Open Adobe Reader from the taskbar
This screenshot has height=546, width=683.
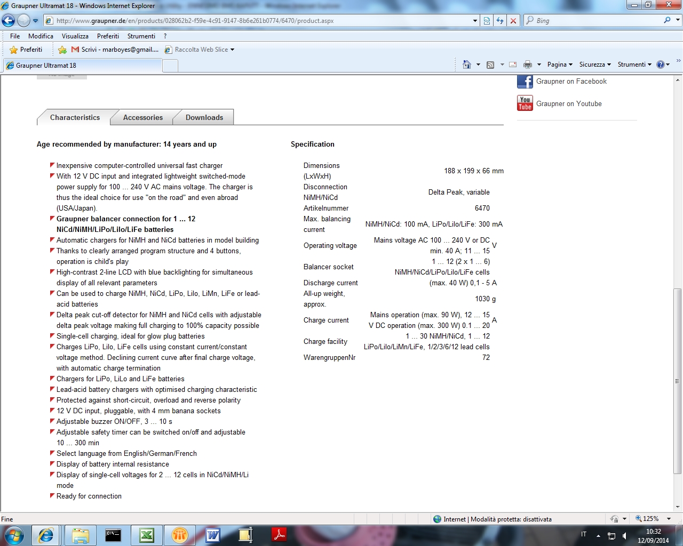click(x=279, y=535)
